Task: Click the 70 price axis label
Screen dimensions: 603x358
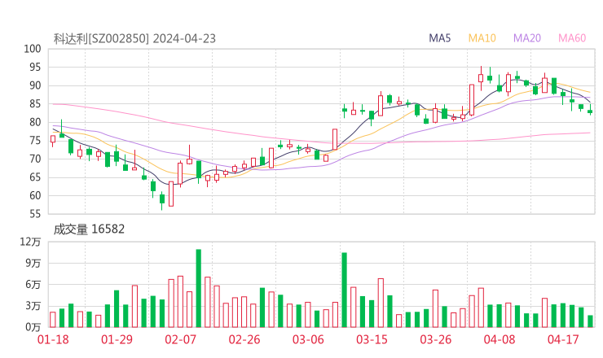Action: coord(35,159)
